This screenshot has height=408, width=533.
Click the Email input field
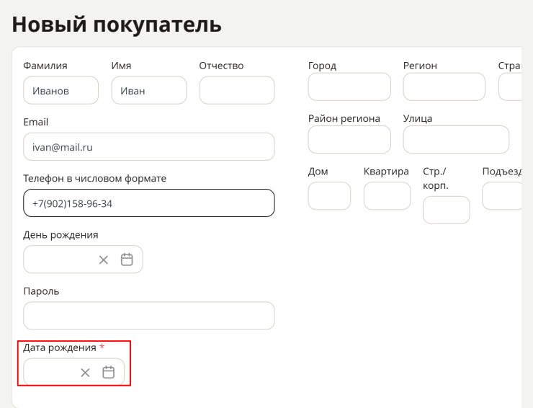click(149, 146)
